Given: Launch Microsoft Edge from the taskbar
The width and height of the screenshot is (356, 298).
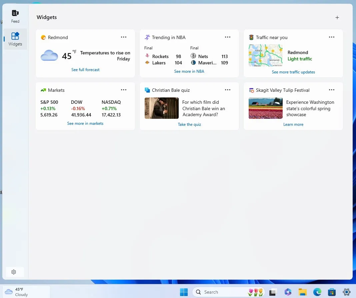Looking at the screenshot, I should point(317,292).
